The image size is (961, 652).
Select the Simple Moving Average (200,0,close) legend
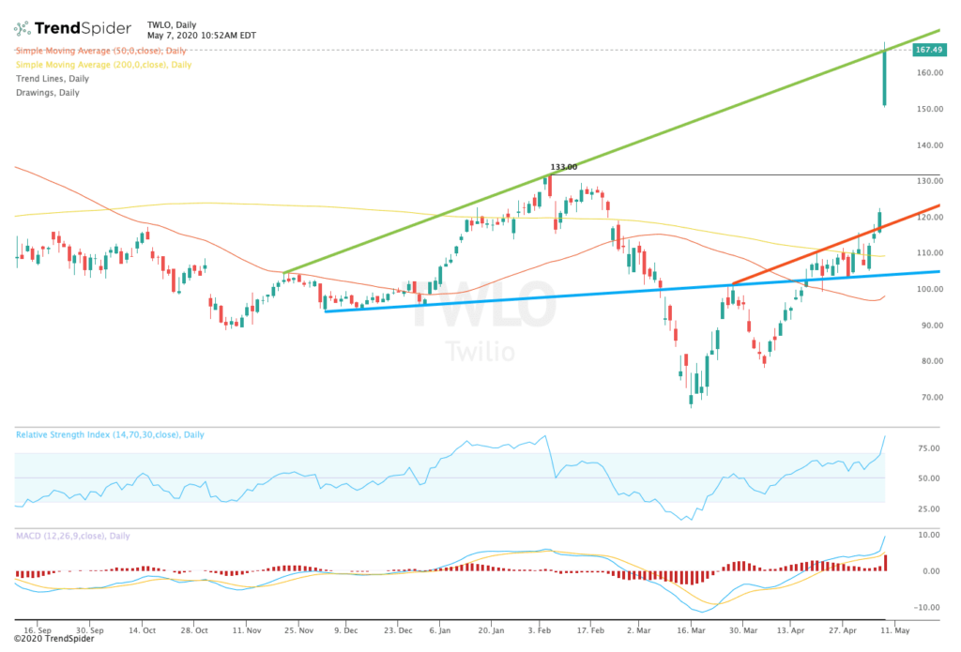(103, 65)
